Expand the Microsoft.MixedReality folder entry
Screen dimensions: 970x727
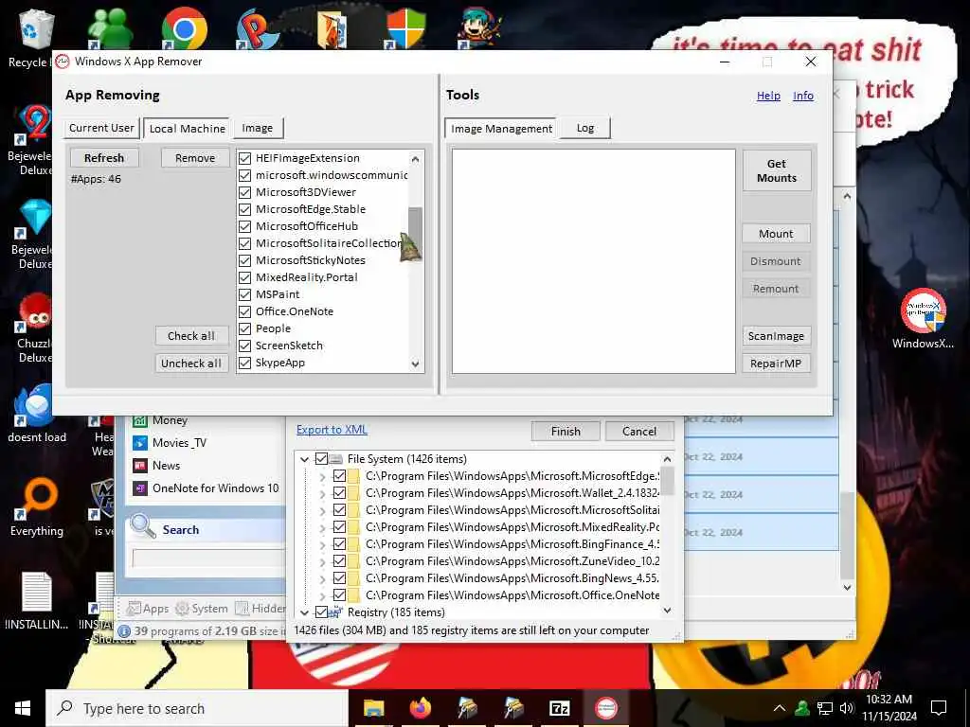click(x=322, y=527)
